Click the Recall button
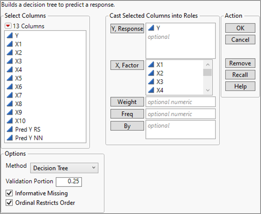261x214 pixels. 240,75
